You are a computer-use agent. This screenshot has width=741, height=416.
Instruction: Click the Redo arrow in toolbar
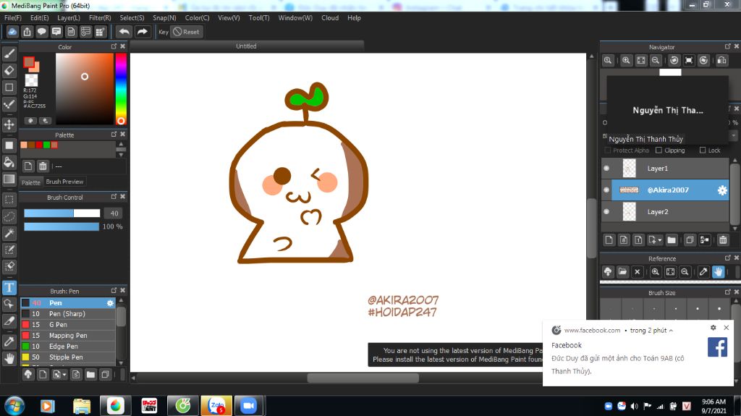coord(143,32)
